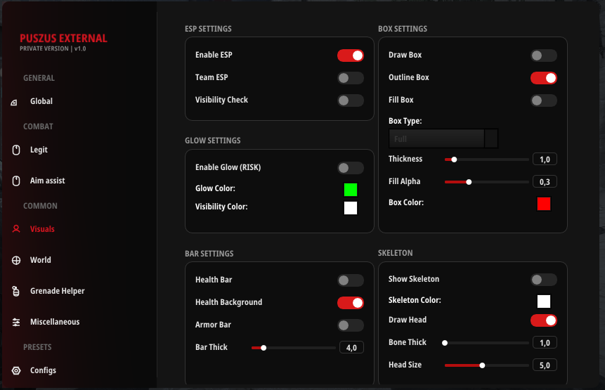Image resolution: width=605 pixels, height=390 pixels.
Task: Open the Skeleton Color swatch
Action: 543,301
